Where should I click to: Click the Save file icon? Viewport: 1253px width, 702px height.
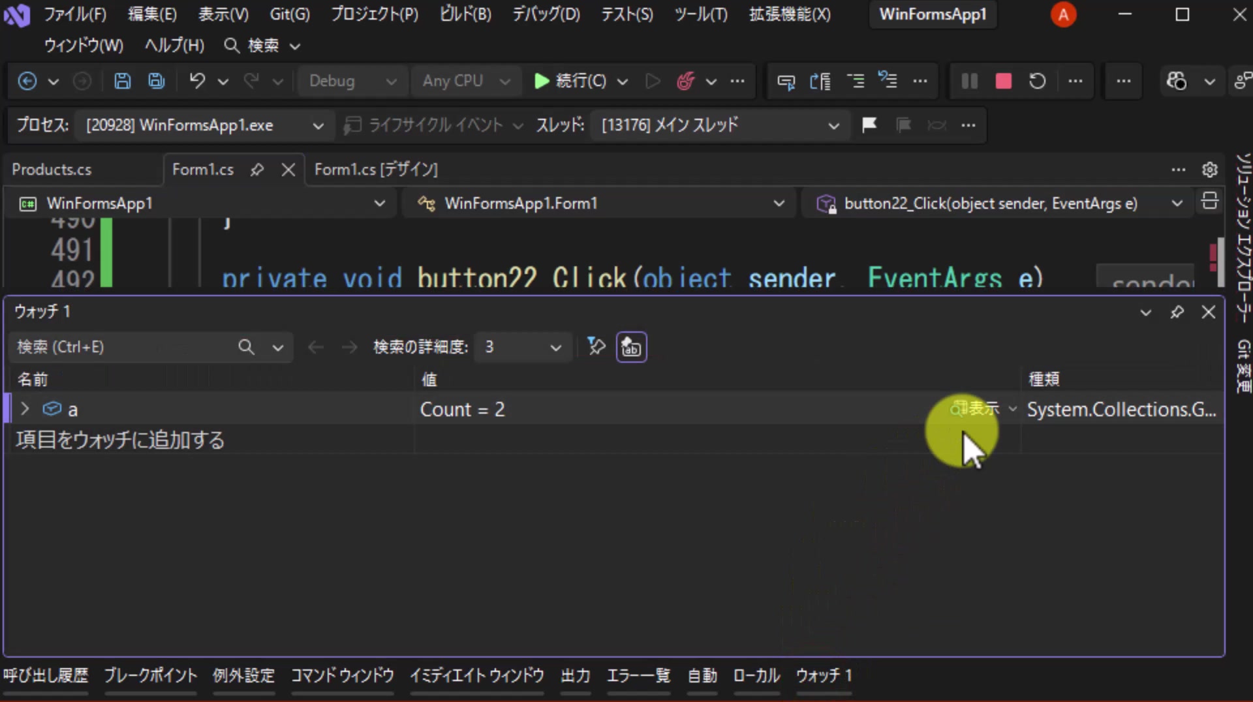pos(123,81)
